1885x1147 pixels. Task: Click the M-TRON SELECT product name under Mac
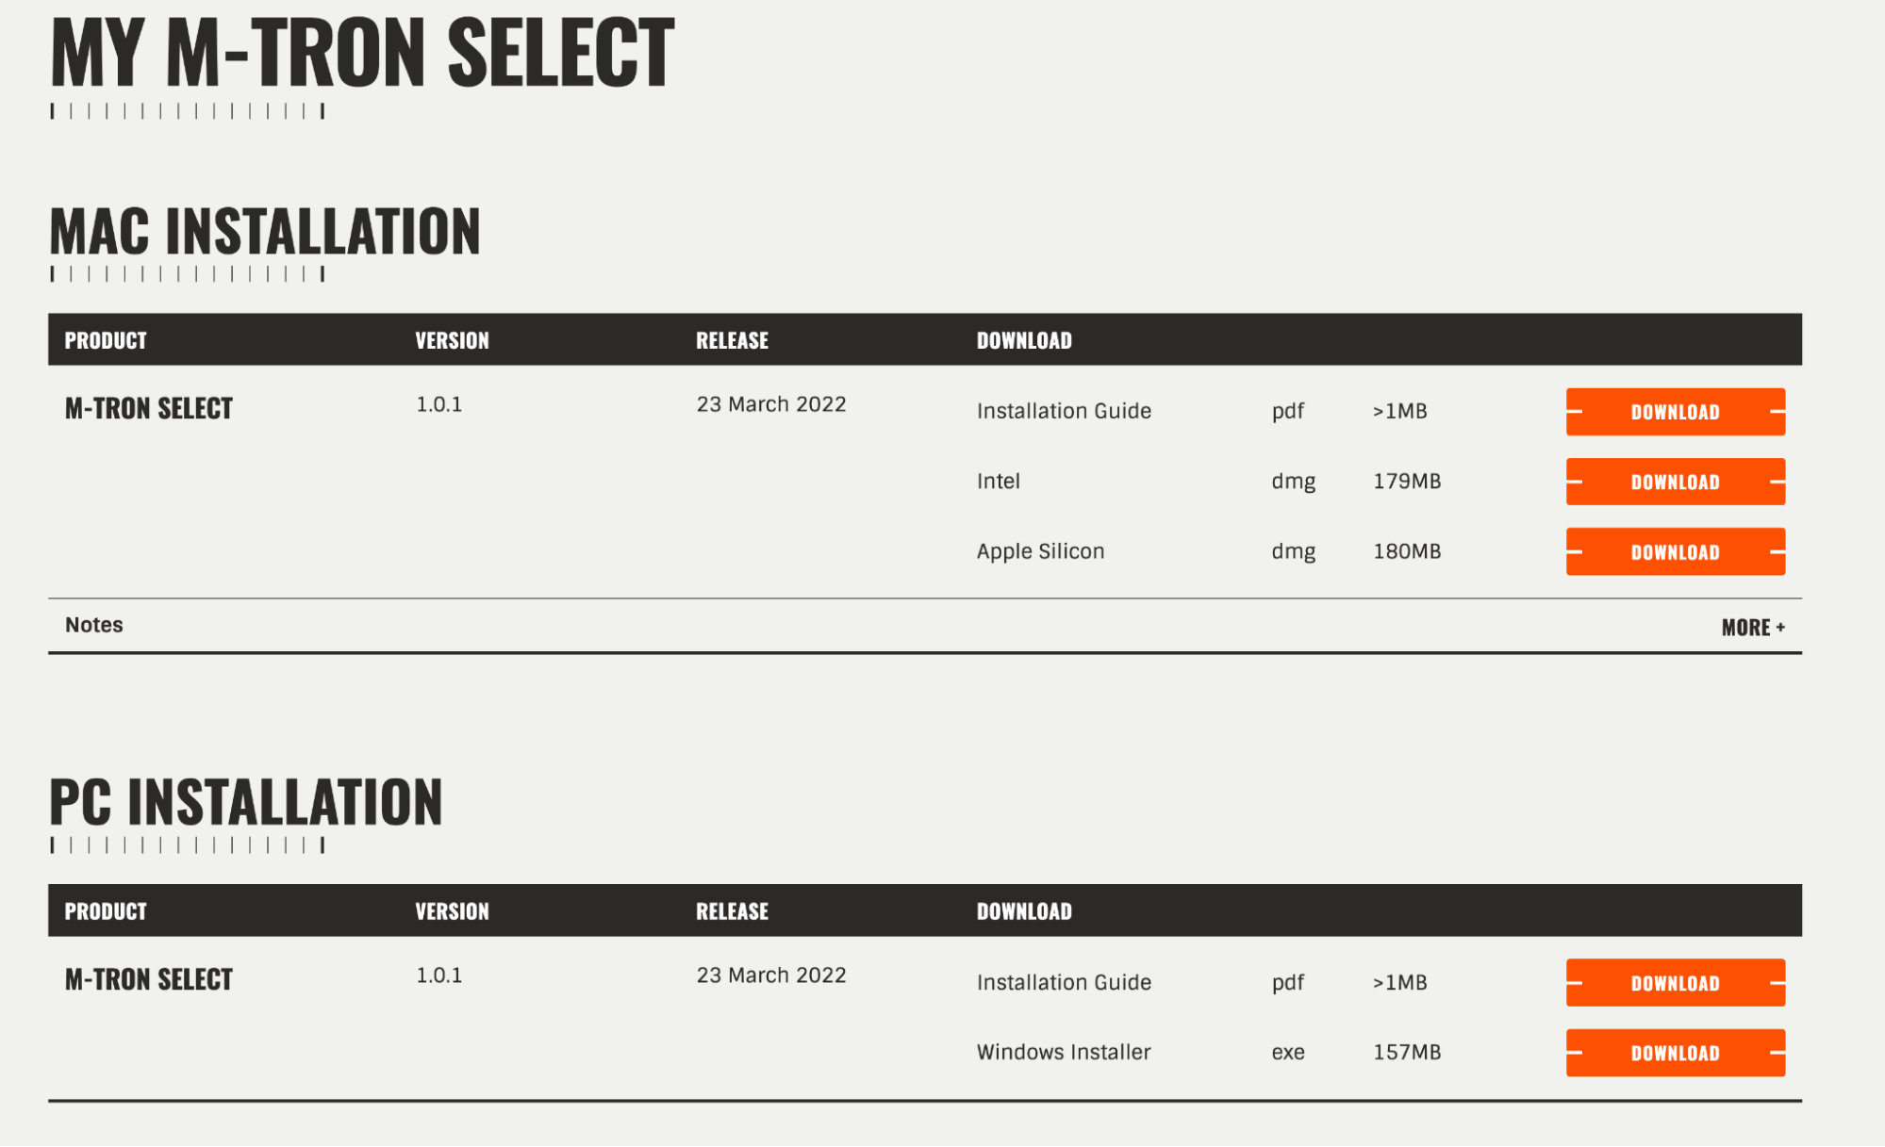click(x=149, y=408)
